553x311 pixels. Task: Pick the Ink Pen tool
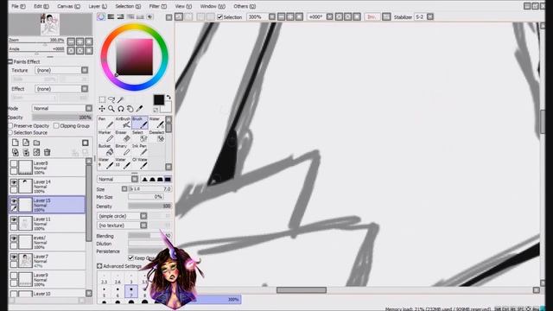(140, 149)
